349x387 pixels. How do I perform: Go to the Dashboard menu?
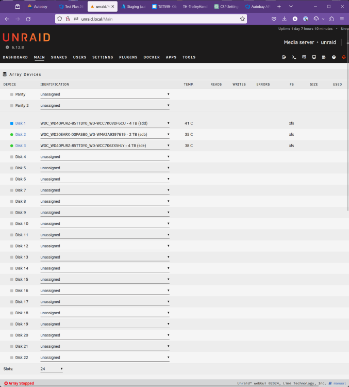pos(15,57)
